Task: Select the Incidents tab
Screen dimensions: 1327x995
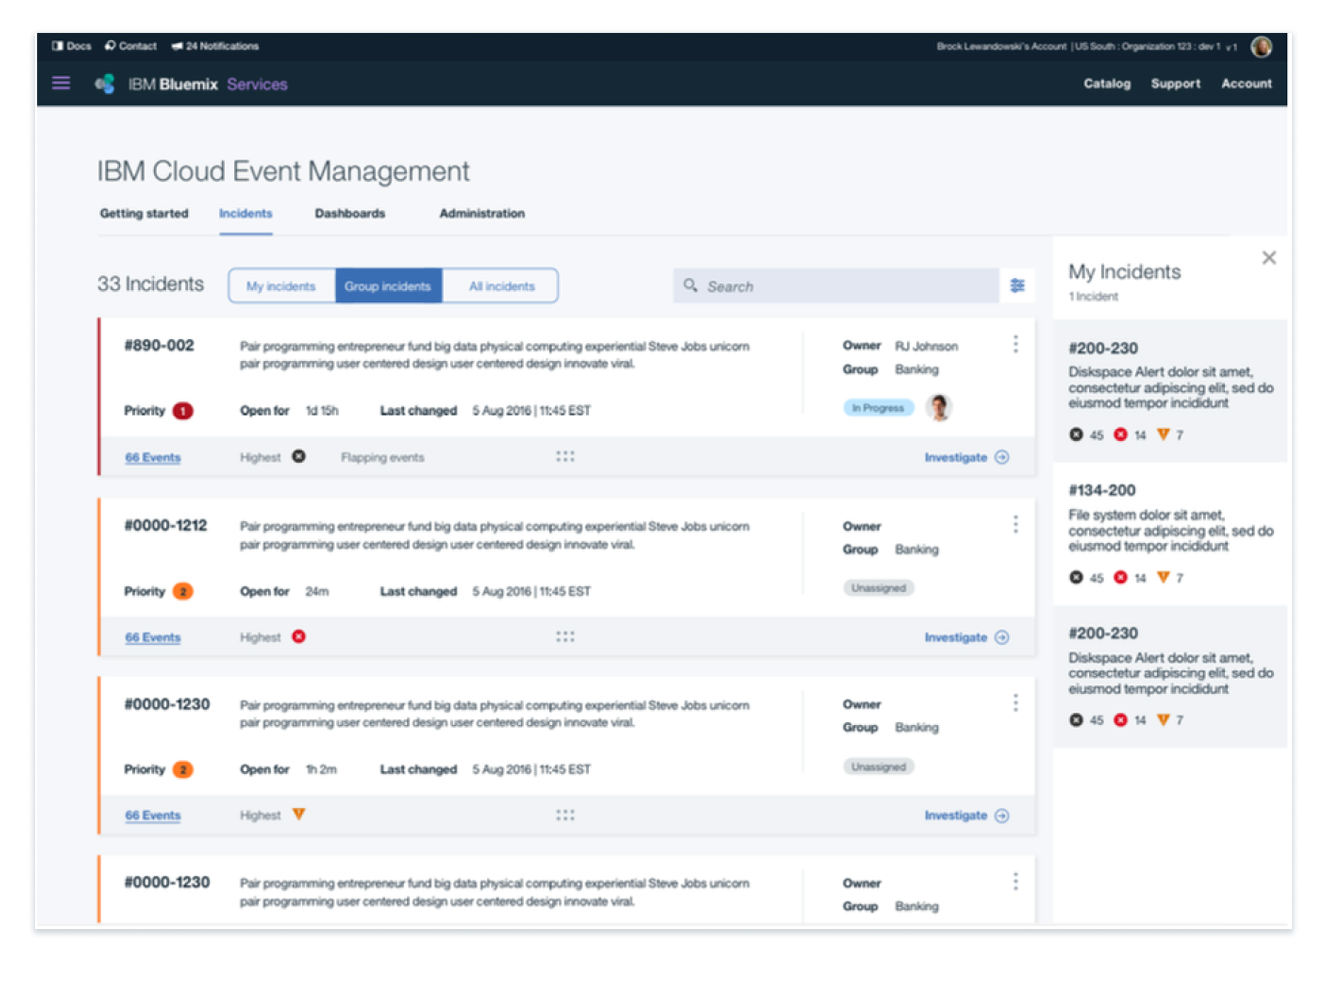Action: 245,214
